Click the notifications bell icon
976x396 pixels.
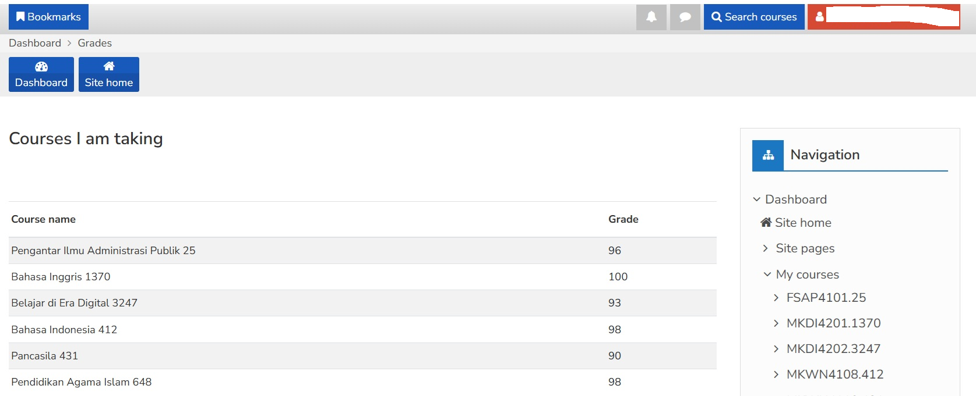pos(651,17)
